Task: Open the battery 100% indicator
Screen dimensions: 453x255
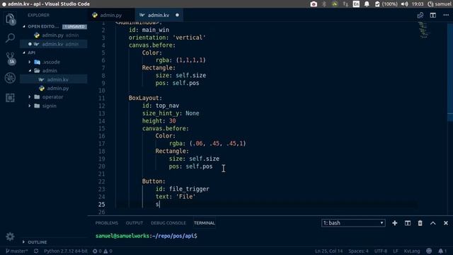Action: point(386,4)
